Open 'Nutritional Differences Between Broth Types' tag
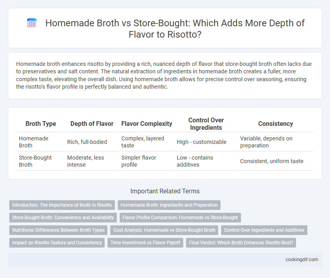Viewport: 330px width, 278px height. [58, 230]
